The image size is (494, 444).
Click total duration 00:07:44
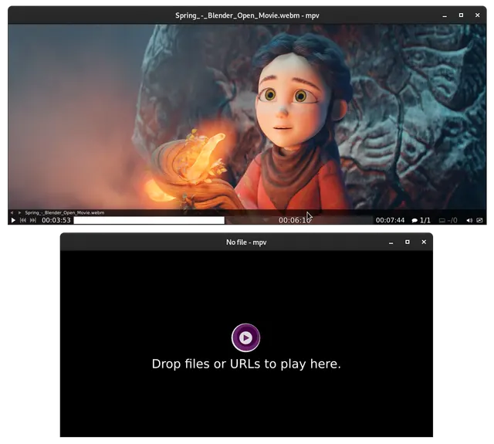coord(390,220)
